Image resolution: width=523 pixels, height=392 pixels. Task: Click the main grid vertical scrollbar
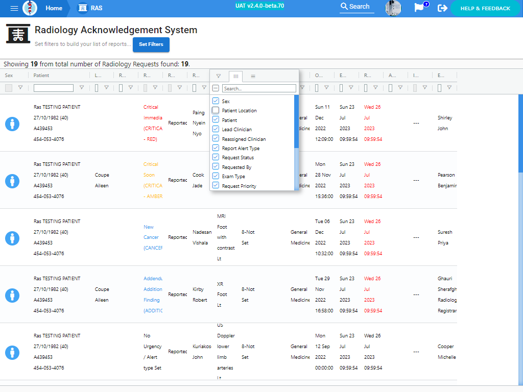coord(520,133)
